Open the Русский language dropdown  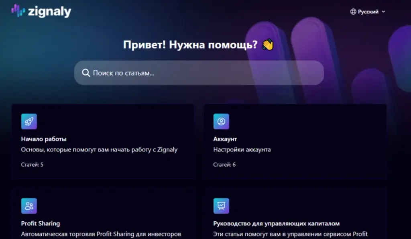tap(368, 12)
